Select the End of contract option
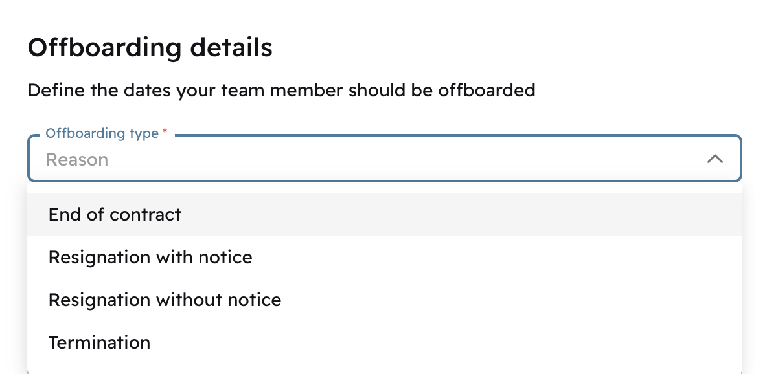This screenshot has width=767, height=374. 115,215
